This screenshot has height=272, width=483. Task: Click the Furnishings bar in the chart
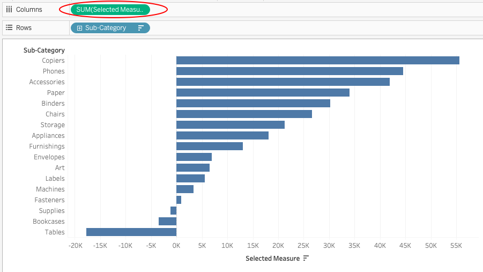click(210, 146)
